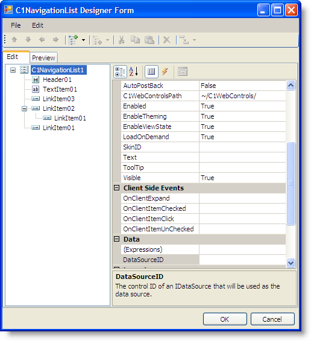Collapse the LinkItem02 tree node
Screen dimensions: 311x341
coord(24,108)
